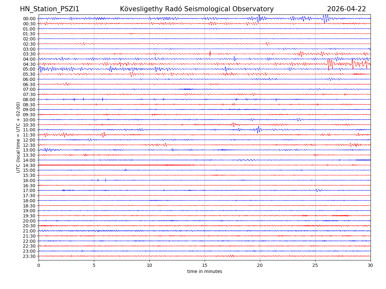
Task: Click the 5 tick on the minutes axis
Action: [94, 265]
